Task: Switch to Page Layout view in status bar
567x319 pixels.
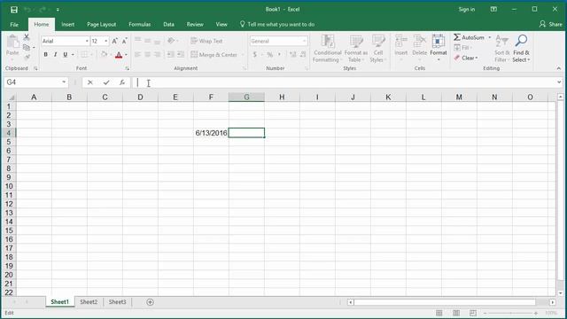Action: pos(456,313)
